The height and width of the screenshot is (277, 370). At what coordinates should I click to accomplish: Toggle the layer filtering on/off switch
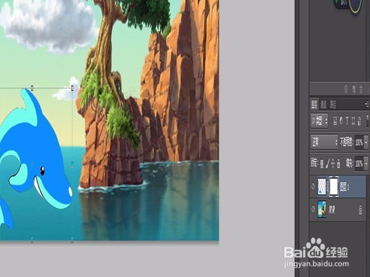368,121
